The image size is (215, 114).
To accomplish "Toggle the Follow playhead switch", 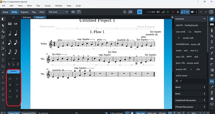I will point(106,113).
